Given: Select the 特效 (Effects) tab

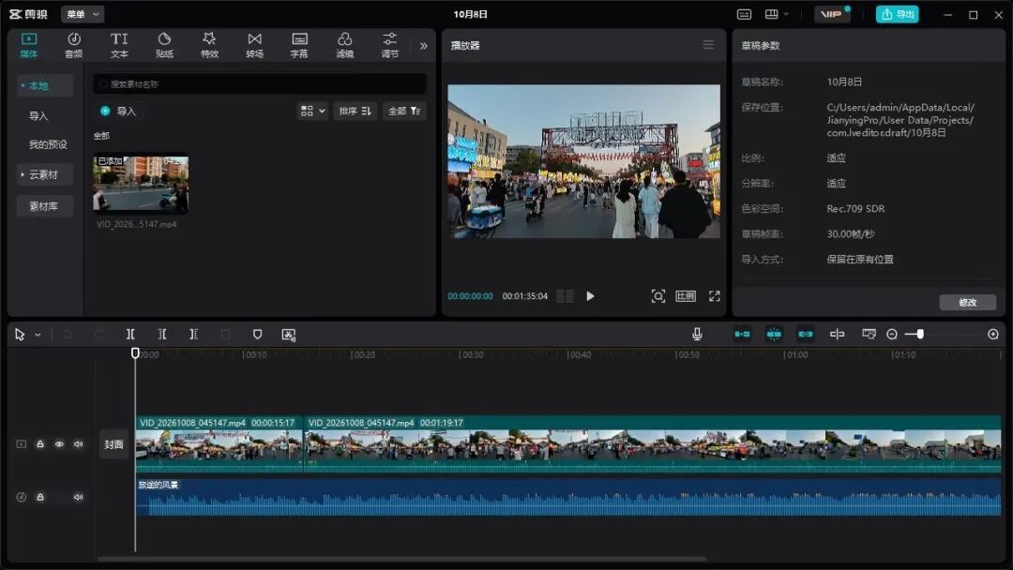Looking at the screenshot, I should (209, 45).
